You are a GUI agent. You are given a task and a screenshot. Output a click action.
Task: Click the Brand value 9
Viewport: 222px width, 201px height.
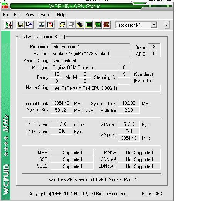(x=154, y=47)
